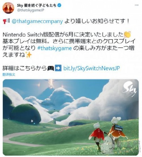Click the sparkles emoji after 増えますね
This screenshot has width=142, height=157.
pyautogui.click(x=29, y=55)
